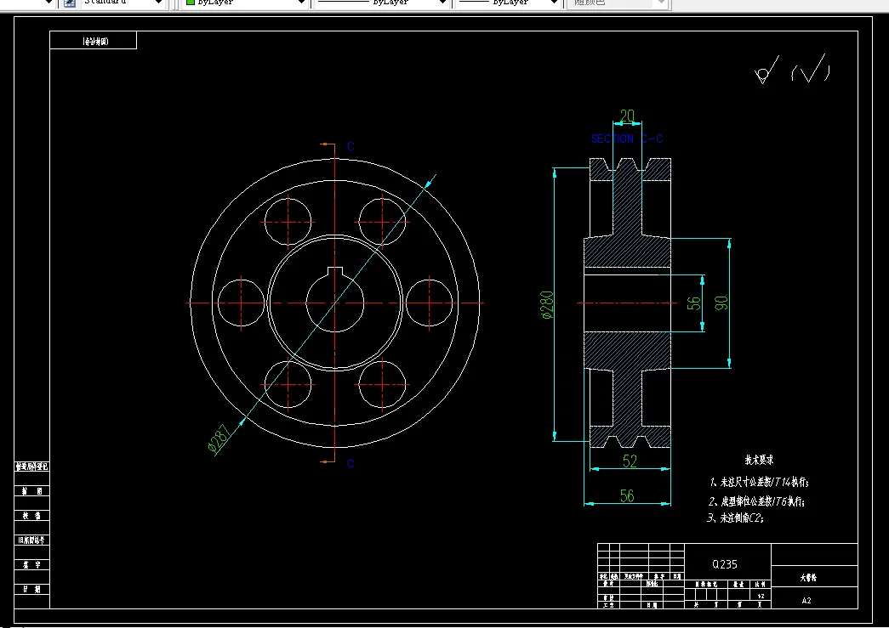Select the 20 groove width dimension
The image size is (889, 628).
pyautogui.click(x=627, y=116)
